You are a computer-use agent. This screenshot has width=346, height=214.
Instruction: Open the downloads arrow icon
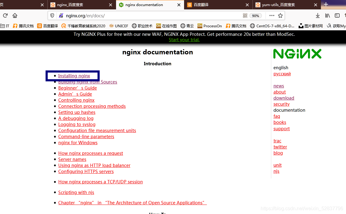coord(317,15)
